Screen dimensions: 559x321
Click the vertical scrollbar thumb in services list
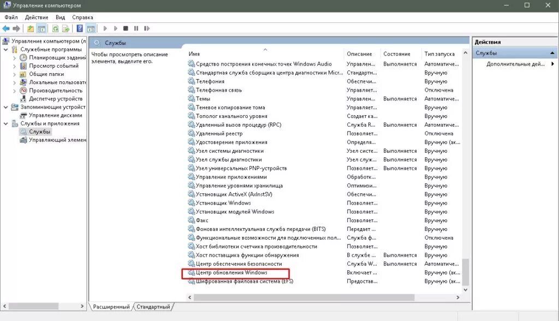point(465,272)
